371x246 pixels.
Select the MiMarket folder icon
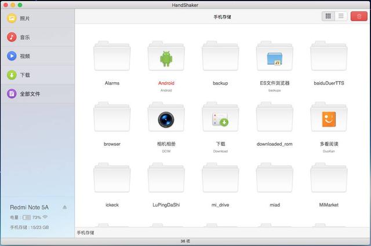(329, 178)
